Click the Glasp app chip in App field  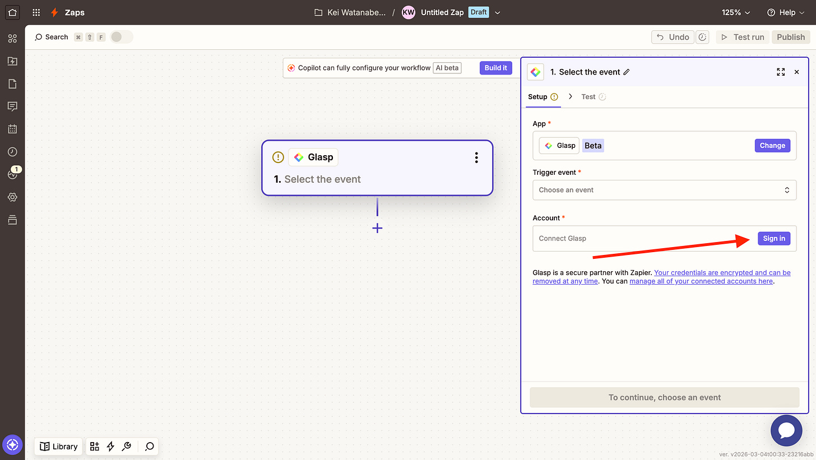point(559,146)
